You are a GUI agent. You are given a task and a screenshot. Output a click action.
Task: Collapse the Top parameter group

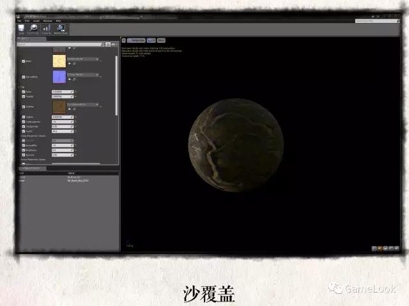tap(19, 87)
